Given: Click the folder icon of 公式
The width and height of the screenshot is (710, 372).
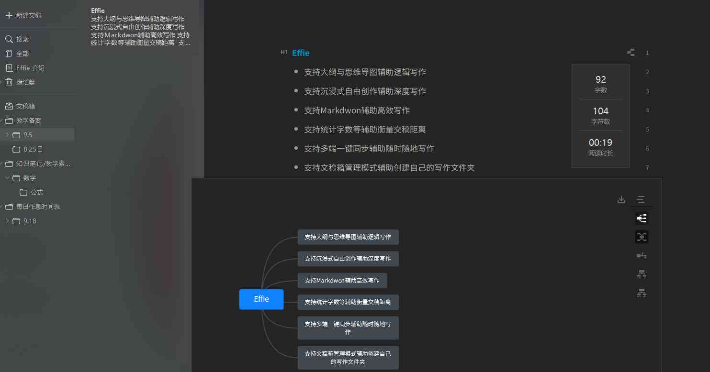Looking at the screenshot, I should (23, 192).
